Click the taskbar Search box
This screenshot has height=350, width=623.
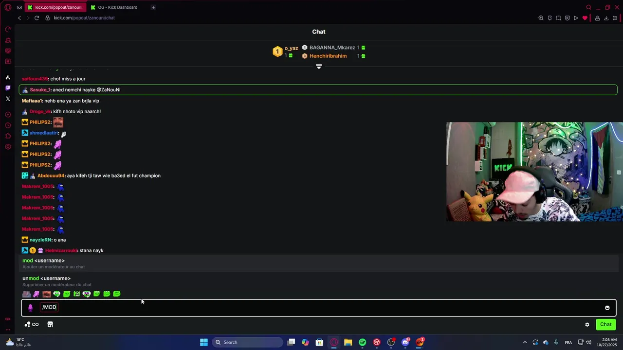click(x=247, y=342)
